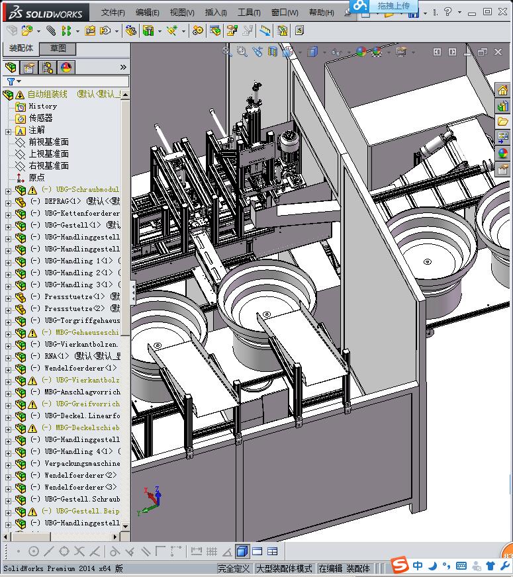Open the Display Style dropdown cube
513x577 pixels.
pyautogui.click(x=312, y=52)
